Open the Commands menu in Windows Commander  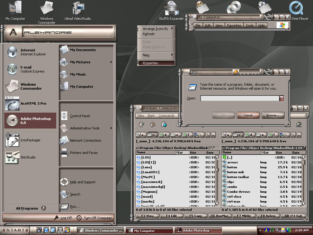click(166, 116)
